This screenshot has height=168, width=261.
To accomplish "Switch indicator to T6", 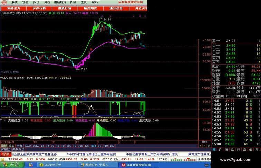I will click(58, 146).
